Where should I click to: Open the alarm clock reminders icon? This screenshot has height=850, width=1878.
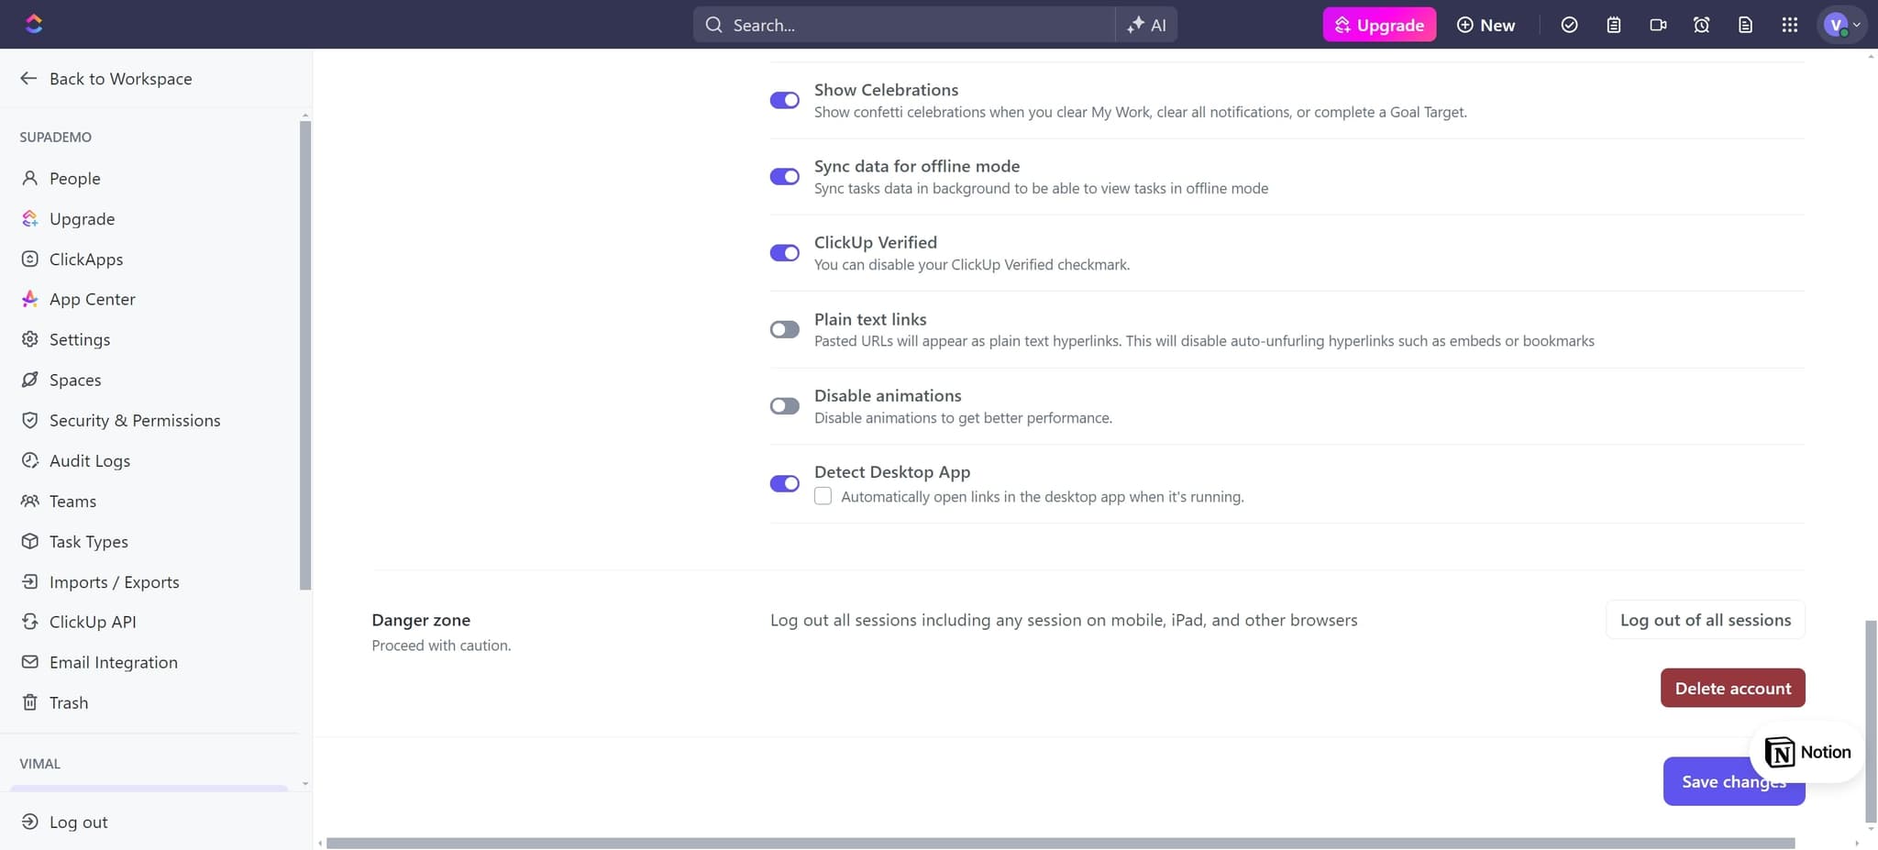(x=1701, y=25)
